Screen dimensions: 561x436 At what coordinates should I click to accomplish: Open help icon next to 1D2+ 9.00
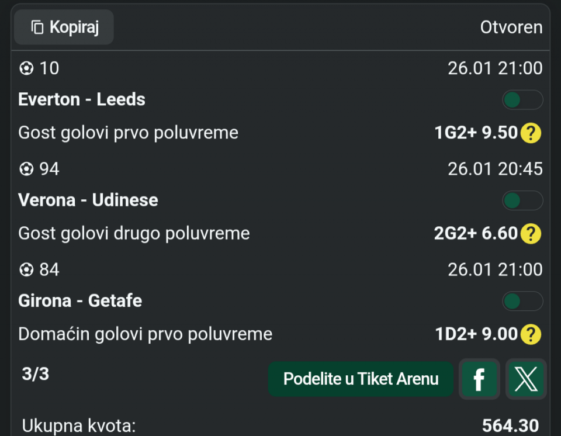[x=531, y=334]
